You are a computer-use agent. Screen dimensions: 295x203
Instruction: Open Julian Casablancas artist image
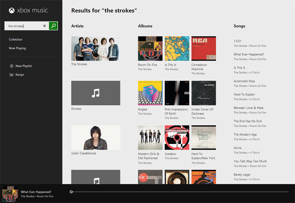(95, 138)
